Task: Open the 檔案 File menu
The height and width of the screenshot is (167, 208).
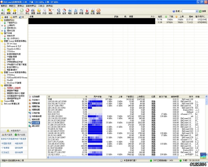Action: click(4, 6)
